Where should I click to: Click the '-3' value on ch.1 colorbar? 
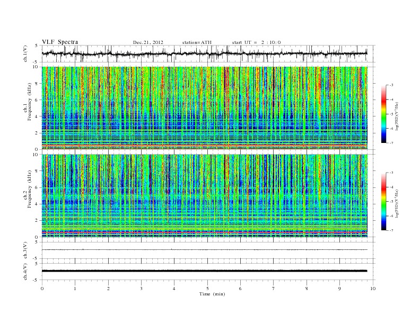(391, 85)
